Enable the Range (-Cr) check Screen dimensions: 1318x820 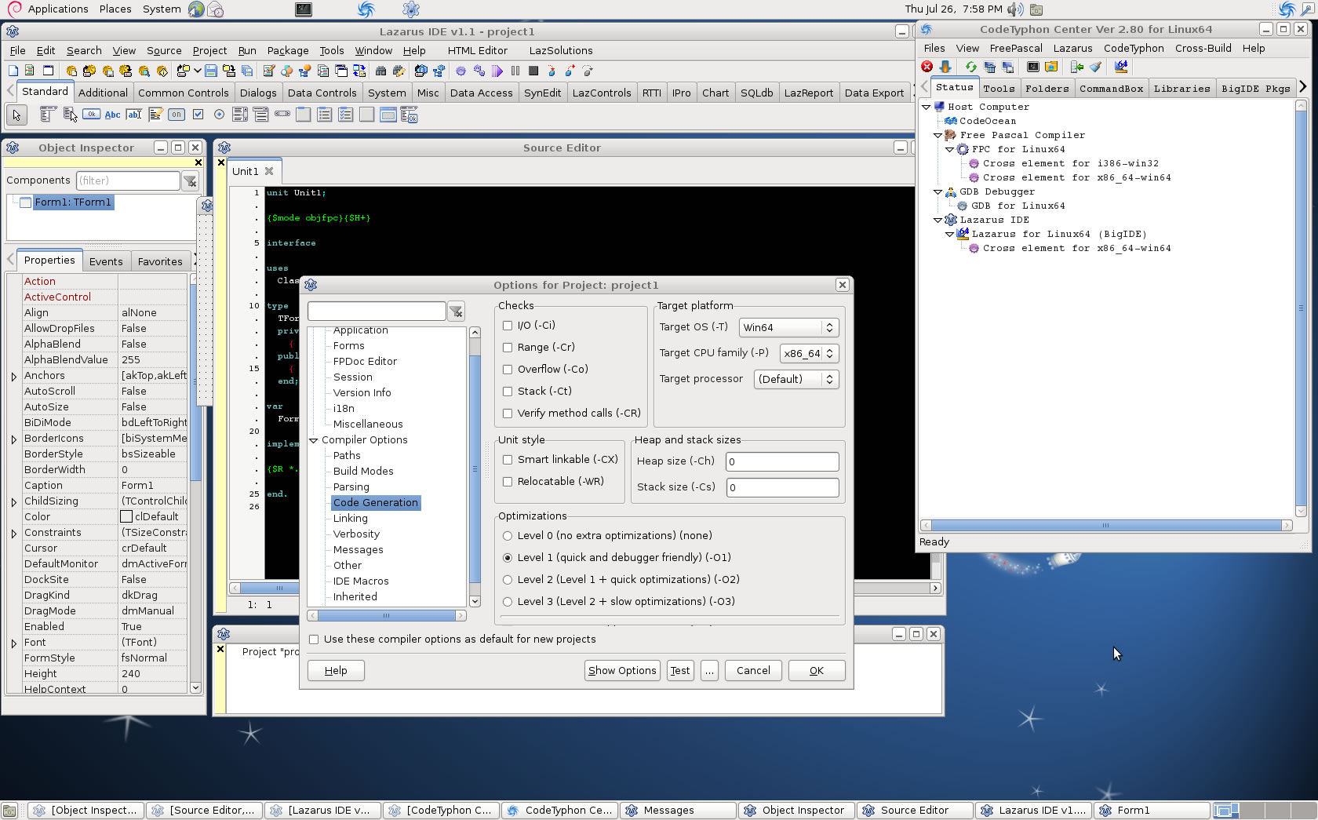[x=508, y=348]
